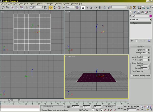Open the Graph Editors menu
Image resolution: width=153 pixels, height=112 pixels.
[48, 4]
